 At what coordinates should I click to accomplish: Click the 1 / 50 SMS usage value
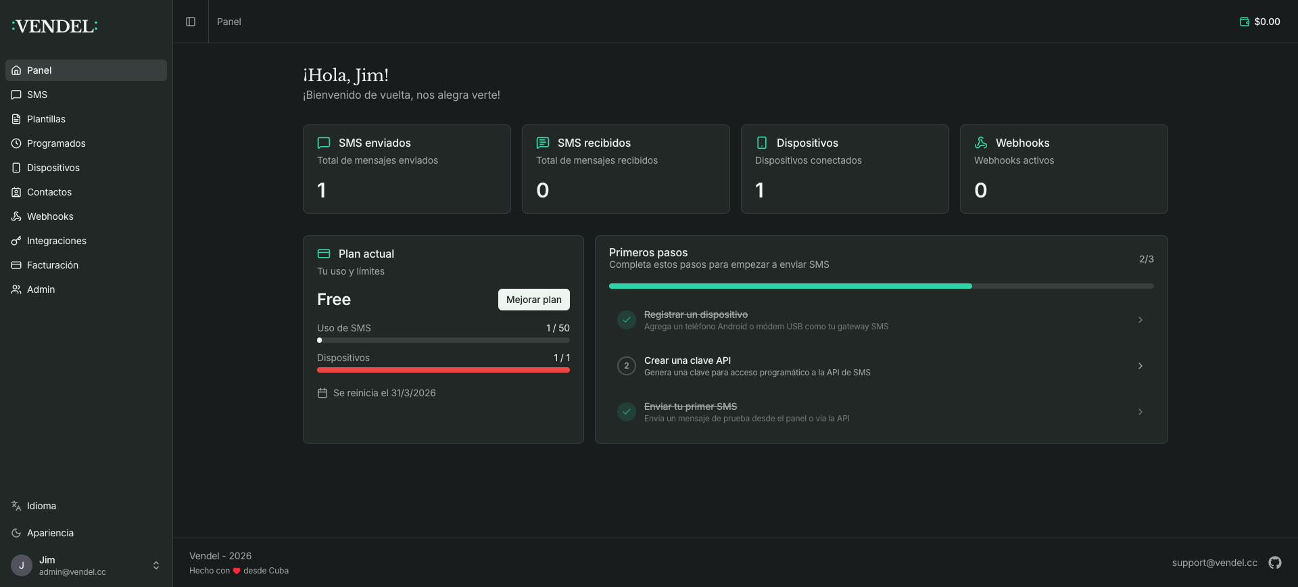(558, 328)
